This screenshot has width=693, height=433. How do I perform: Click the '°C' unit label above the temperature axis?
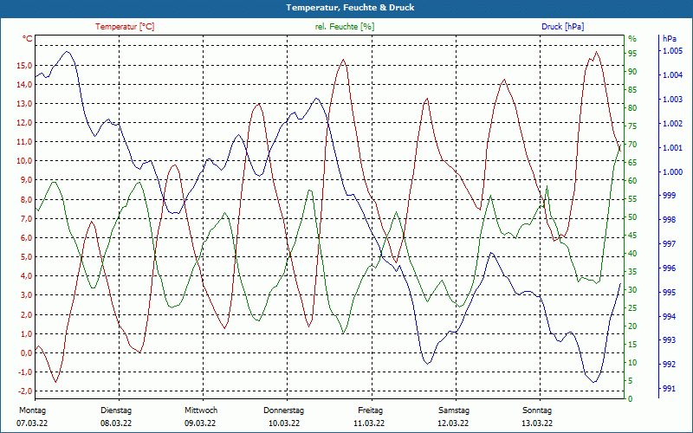pyautogui.click(x=28, y=39)
